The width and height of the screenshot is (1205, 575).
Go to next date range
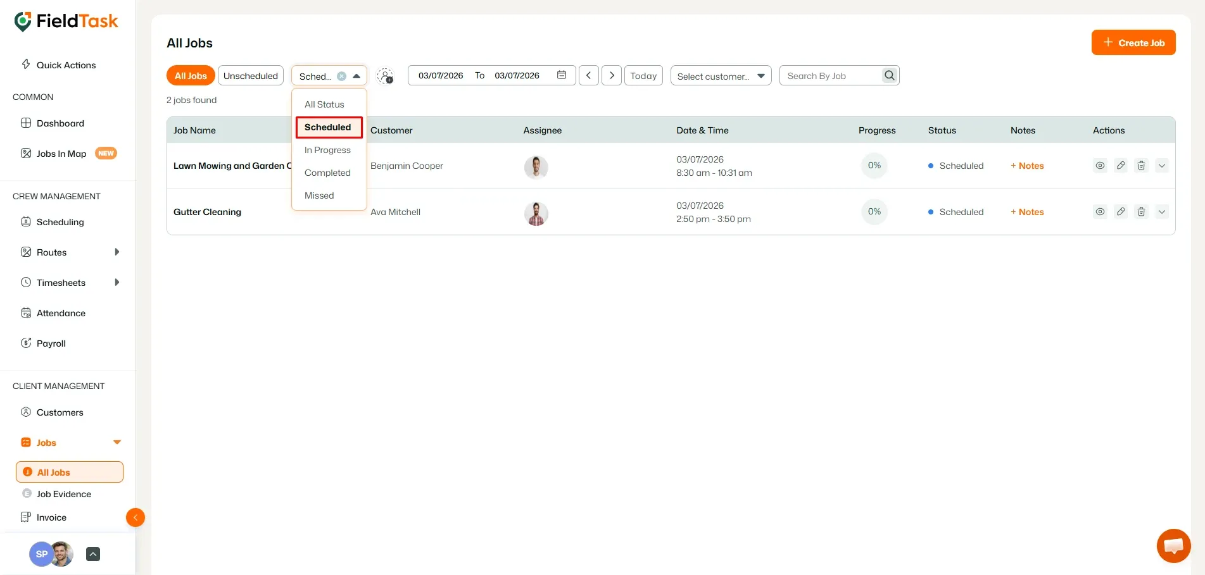point(611,75)
